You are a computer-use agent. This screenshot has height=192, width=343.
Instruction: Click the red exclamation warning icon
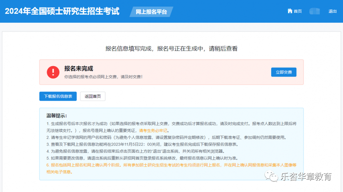53,72
